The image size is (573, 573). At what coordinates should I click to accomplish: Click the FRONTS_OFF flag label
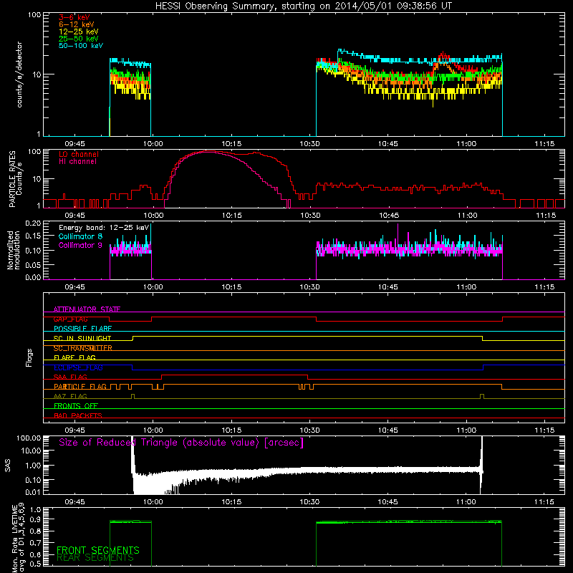point(76,405)
